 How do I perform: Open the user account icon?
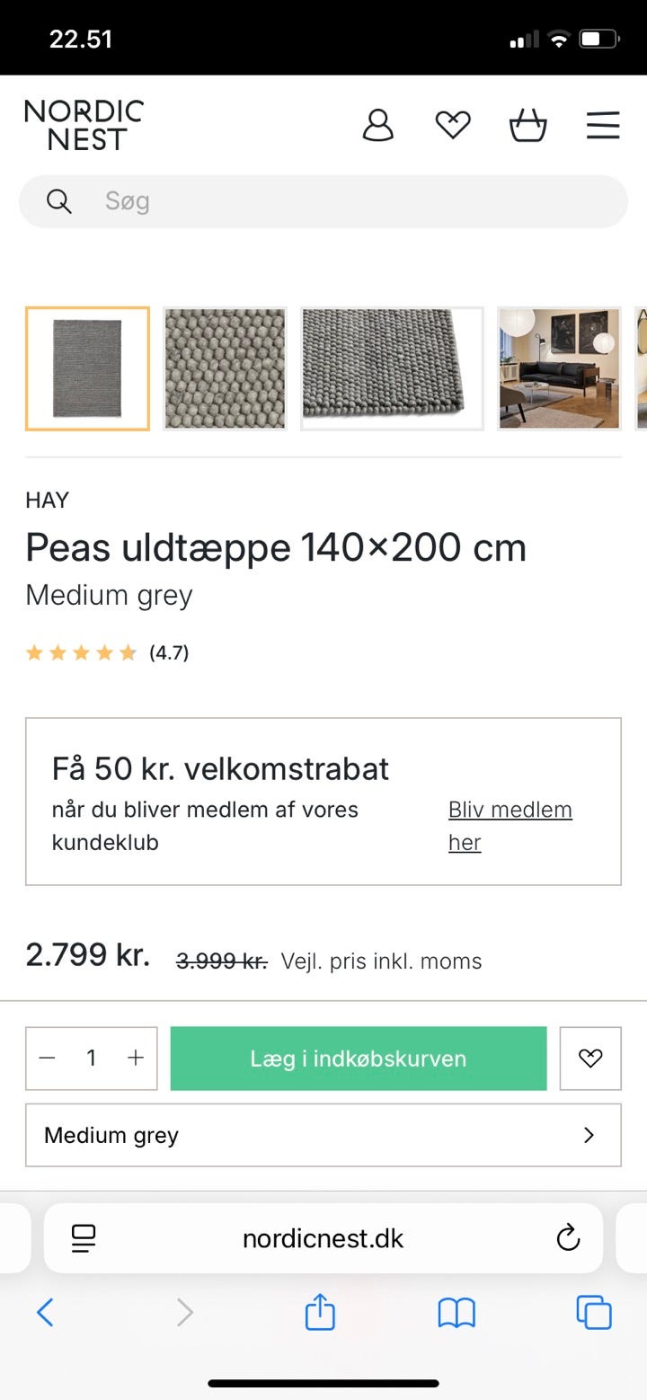pyautogui.click(x=378, y=125)
